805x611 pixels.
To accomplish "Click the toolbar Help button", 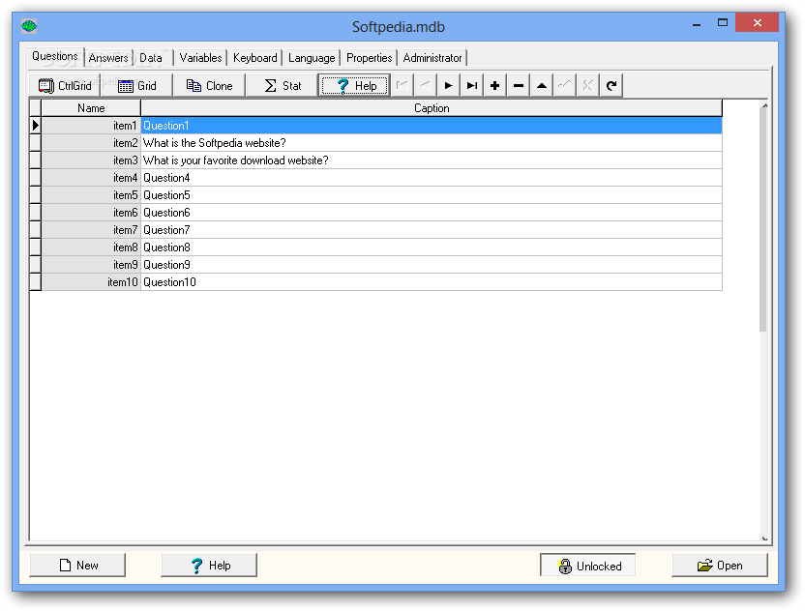I will 354,86.
